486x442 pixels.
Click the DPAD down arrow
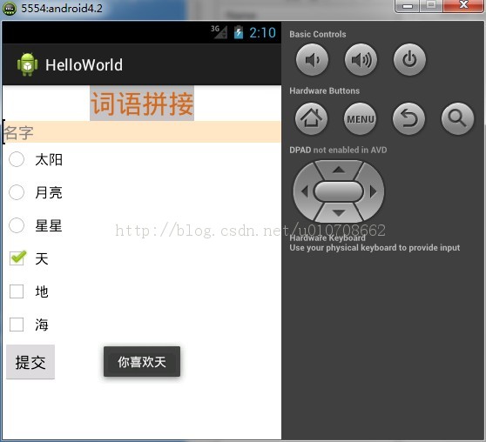pyautogui.click(x=339, y=213)
